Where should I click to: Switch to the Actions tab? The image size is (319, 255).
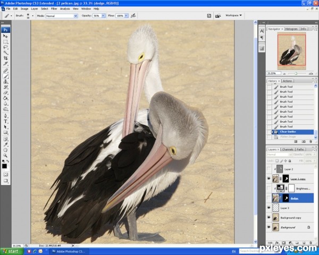coord(287,81)
